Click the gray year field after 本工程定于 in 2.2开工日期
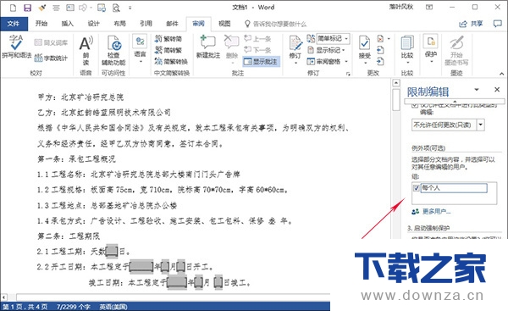The width and height of the screenshot is (508, 311). coord(141,267)
